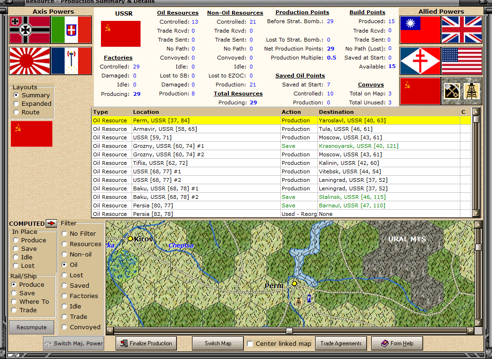
Task: Select the Free France flag
Action: (x=420, y=61)
